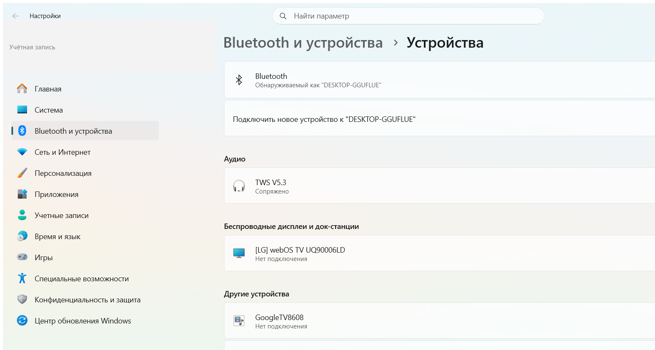
Task: Open Учетные записи settings
Action: (x=85, y=215)
